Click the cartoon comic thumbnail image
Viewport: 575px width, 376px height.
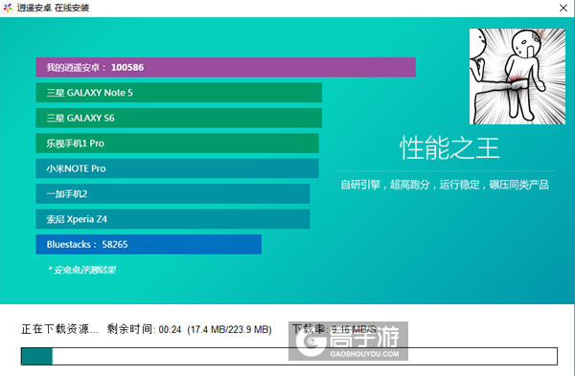[517, 77]
